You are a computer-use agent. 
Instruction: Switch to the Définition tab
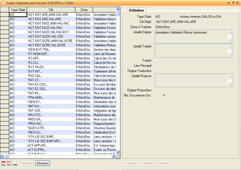(136, 10)
